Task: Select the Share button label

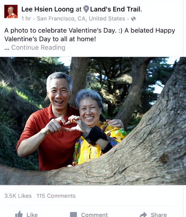Action: [159, 215]
